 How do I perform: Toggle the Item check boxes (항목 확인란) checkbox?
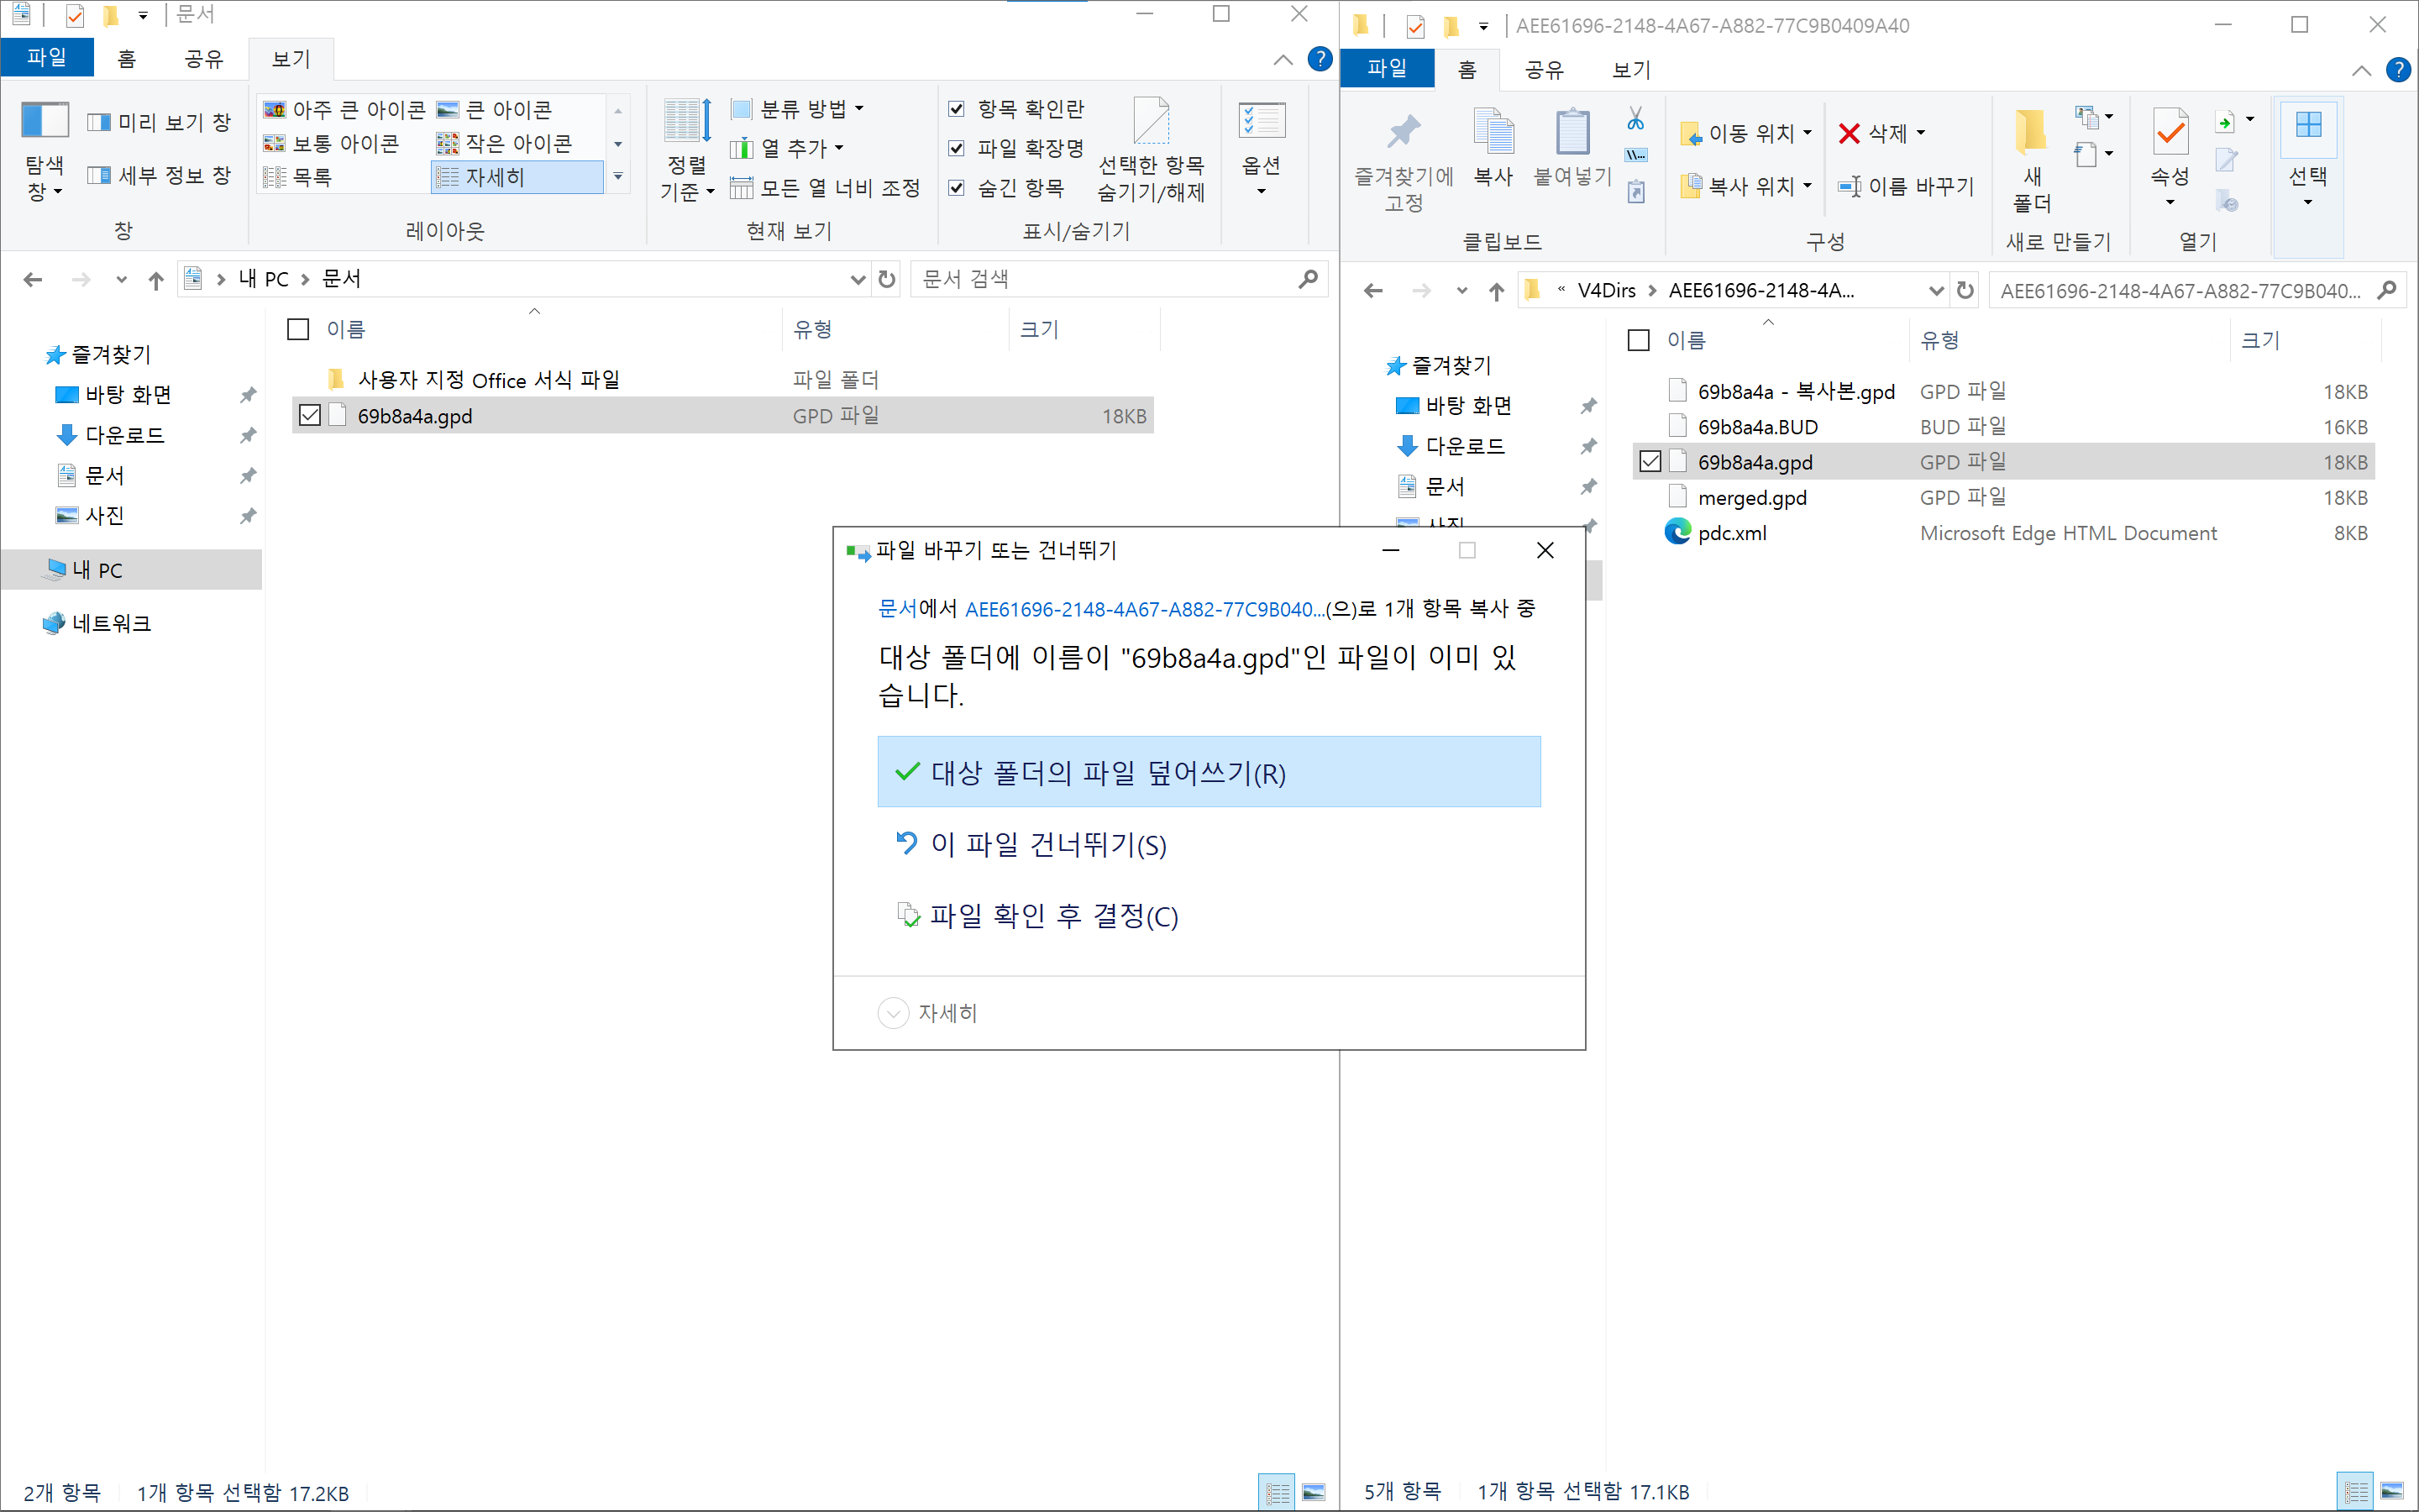pyautogui.click(x=957, y=108)
